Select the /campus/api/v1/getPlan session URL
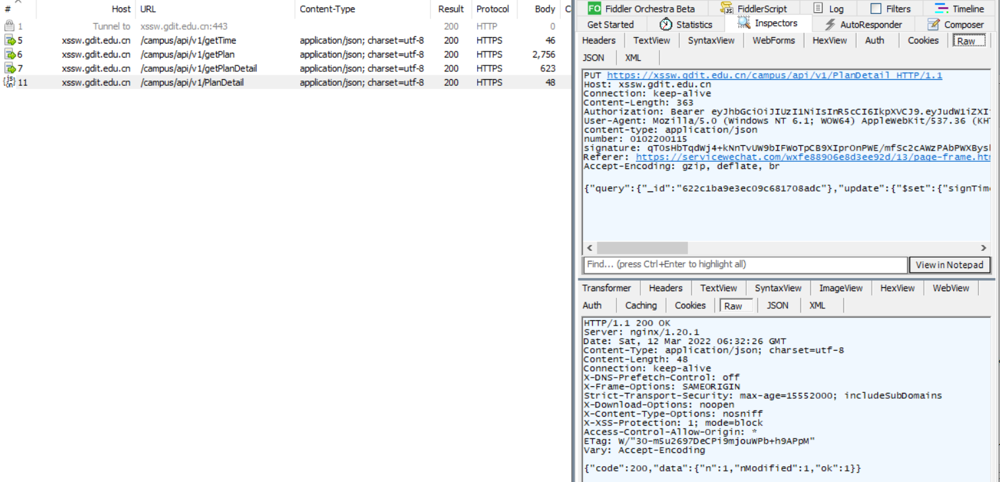This screenshot has width=1000, height=482. pyautogui.click(x=188, y=54)
